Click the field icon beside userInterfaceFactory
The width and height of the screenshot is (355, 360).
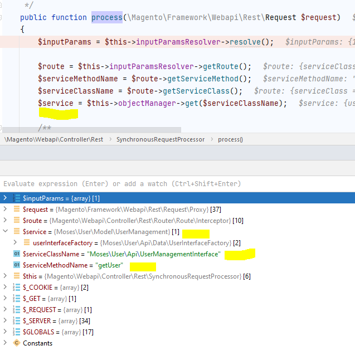pos(27,243)
